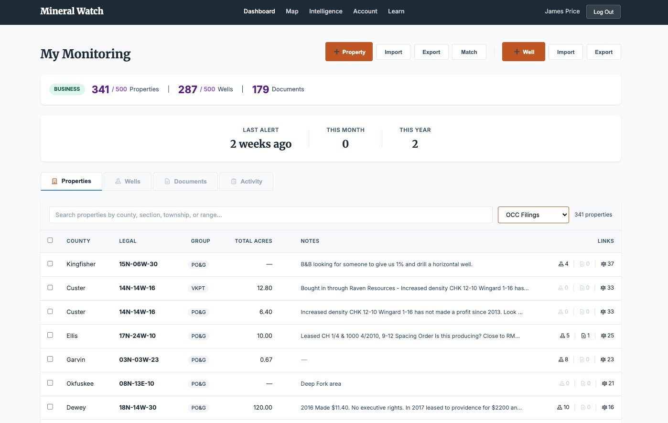Open Intelligence in the top navigation
This screenshot has width=668, height=423.
325,11
